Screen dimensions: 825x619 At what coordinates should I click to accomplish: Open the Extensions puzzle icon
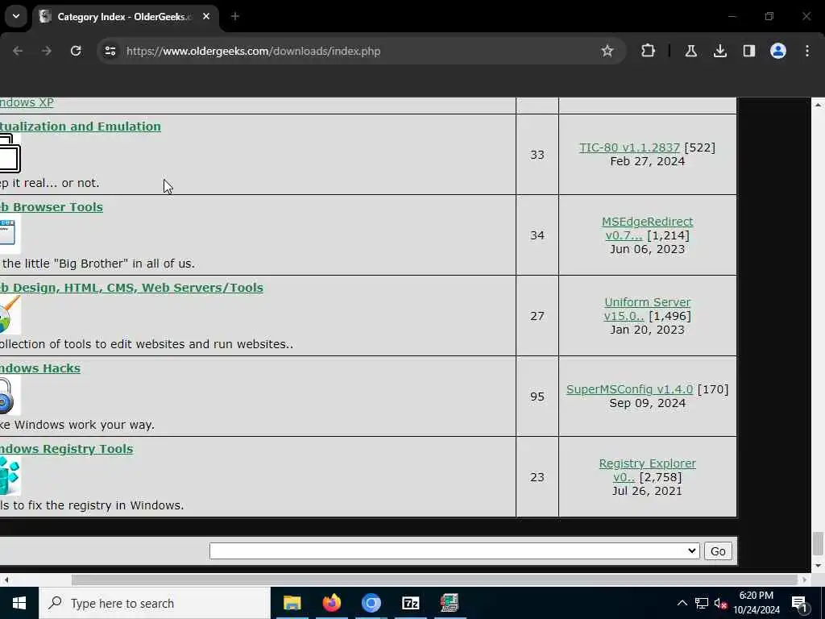648,51
